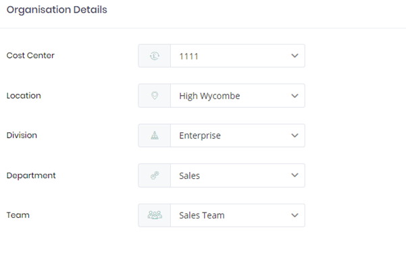Click the pyramid Division icon
This screenshot has height=263, width=406.
pyautogui.click(x=155, y=136)
